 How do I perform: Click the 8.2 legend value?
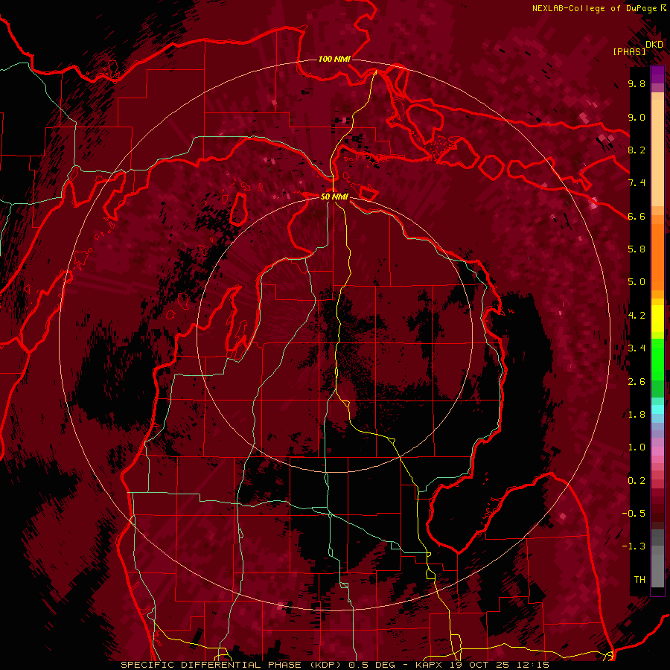click(636, 150)
